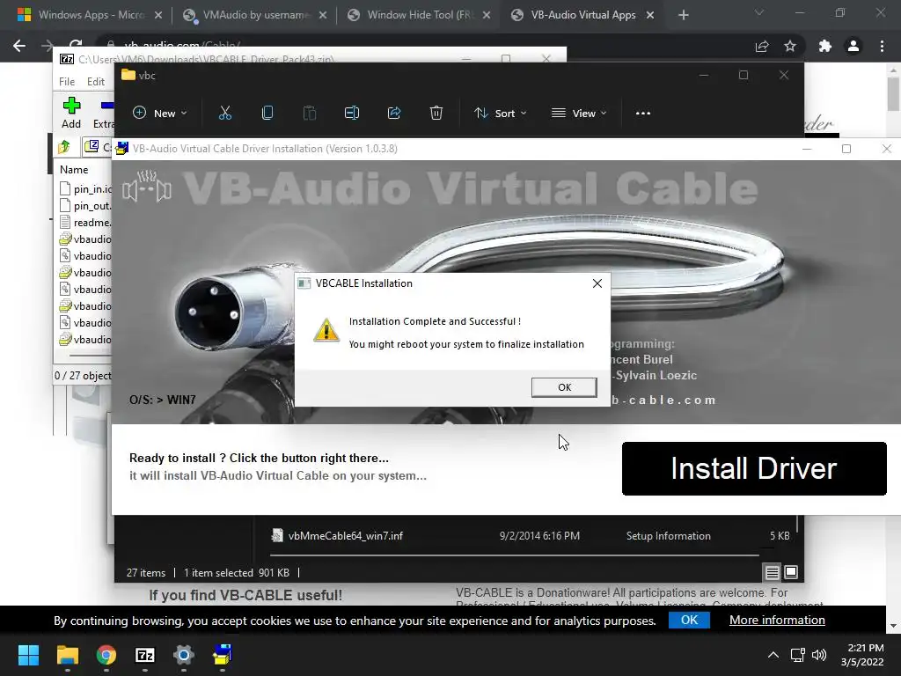Open the File menu in 7-Zip
Screen dimensions: 901x676
tap(67, 82)
